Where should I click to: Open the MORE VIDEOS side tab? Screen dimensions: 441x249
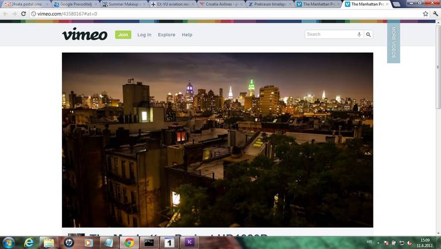(x=393, y=43)
